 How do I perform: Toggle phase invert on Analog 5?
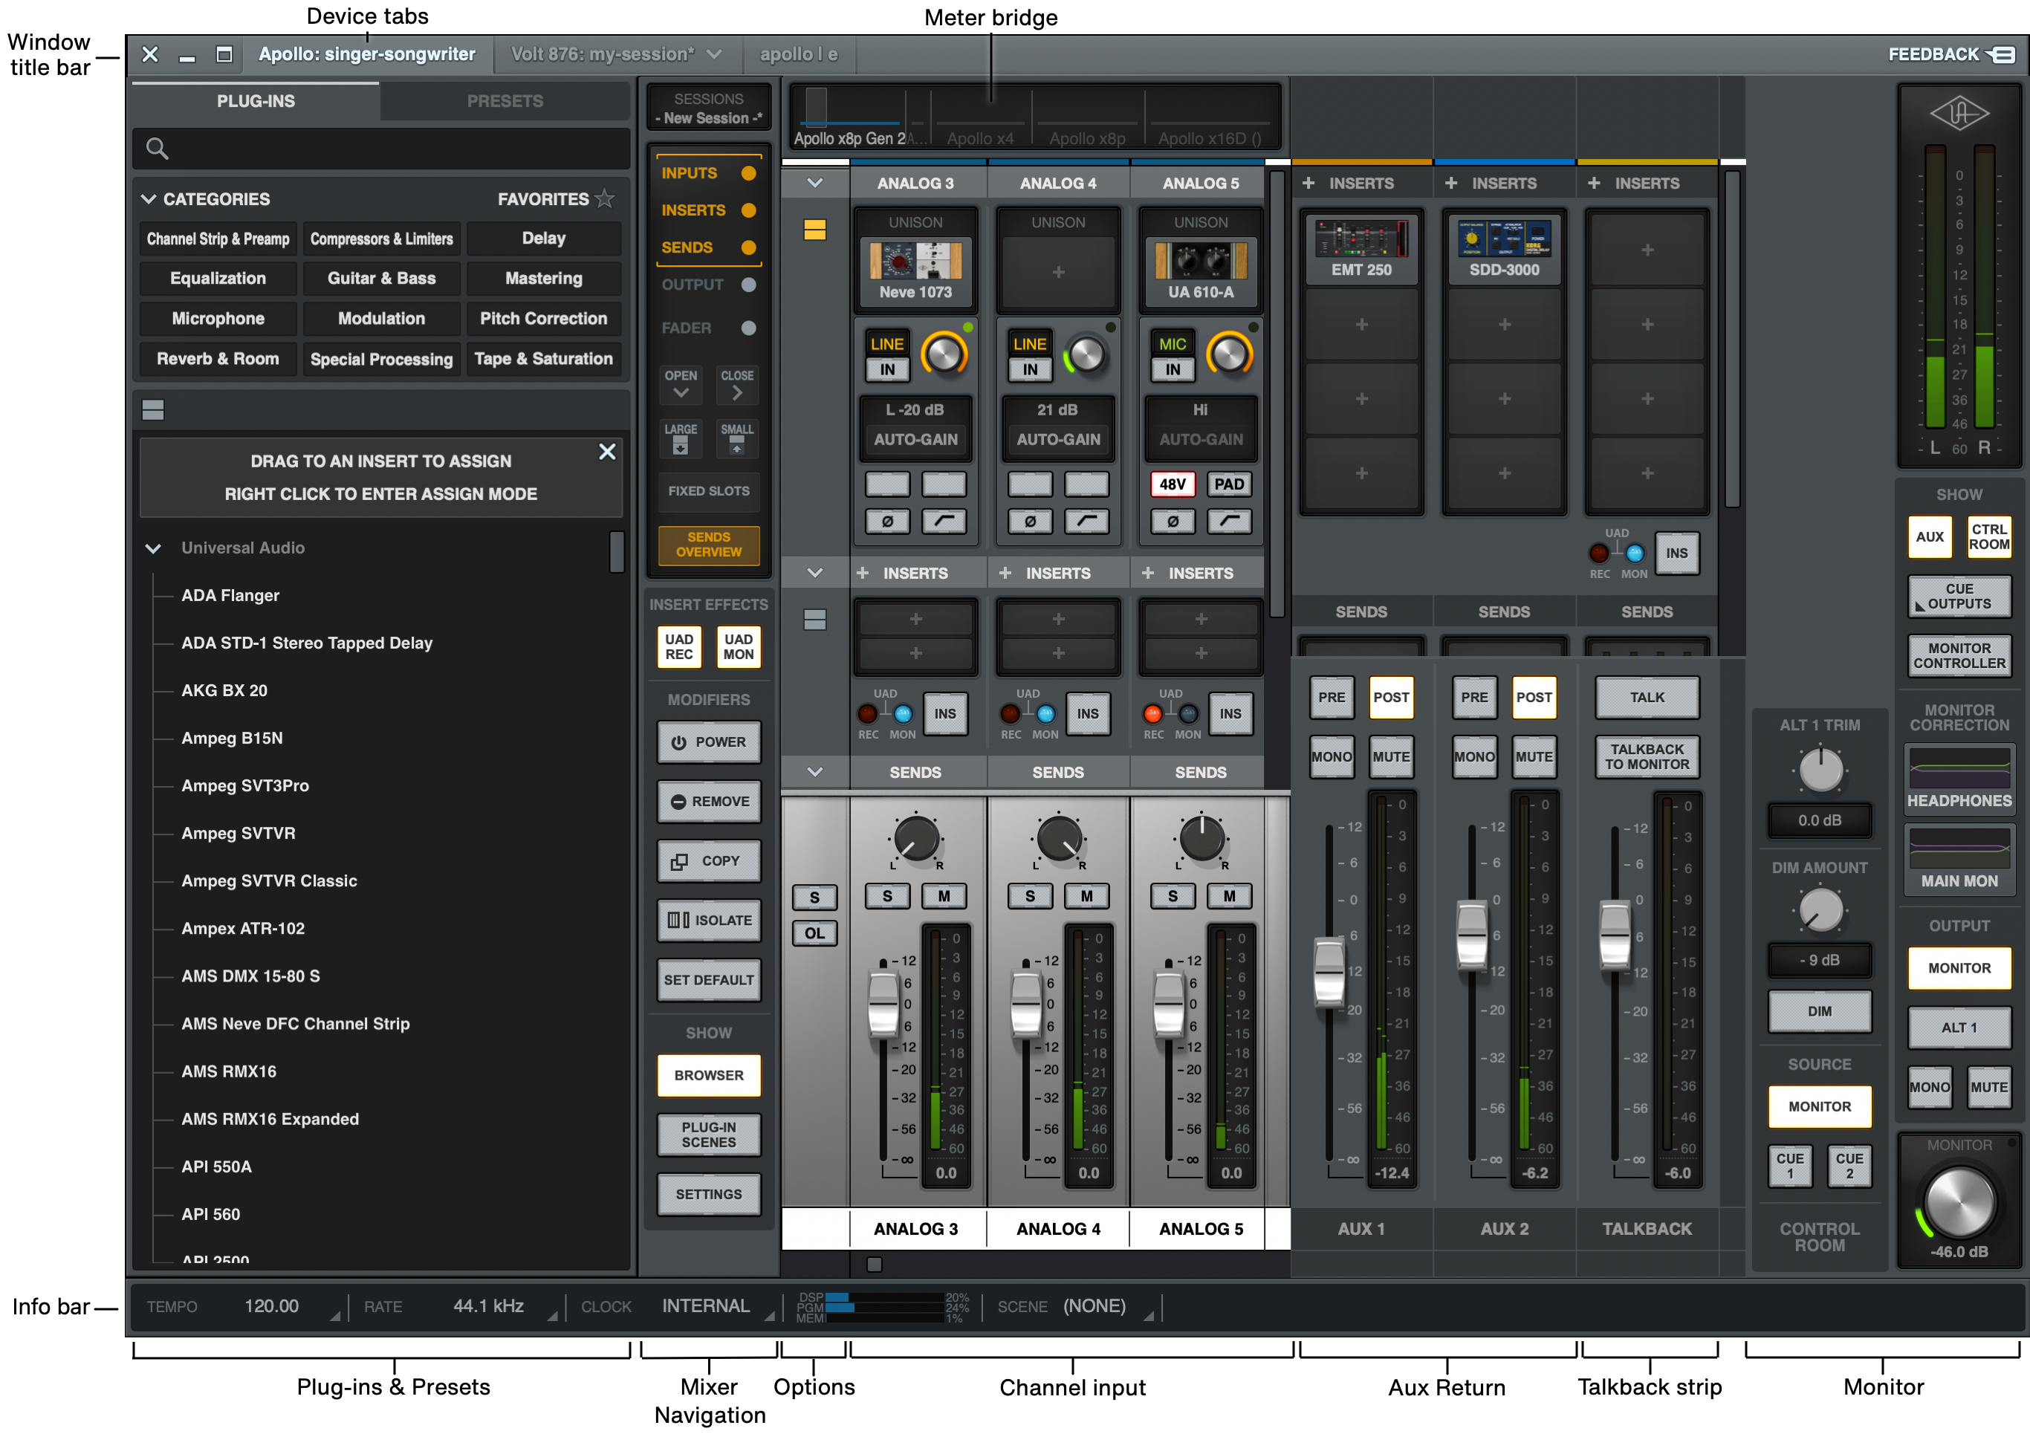tap(1173, 522)
